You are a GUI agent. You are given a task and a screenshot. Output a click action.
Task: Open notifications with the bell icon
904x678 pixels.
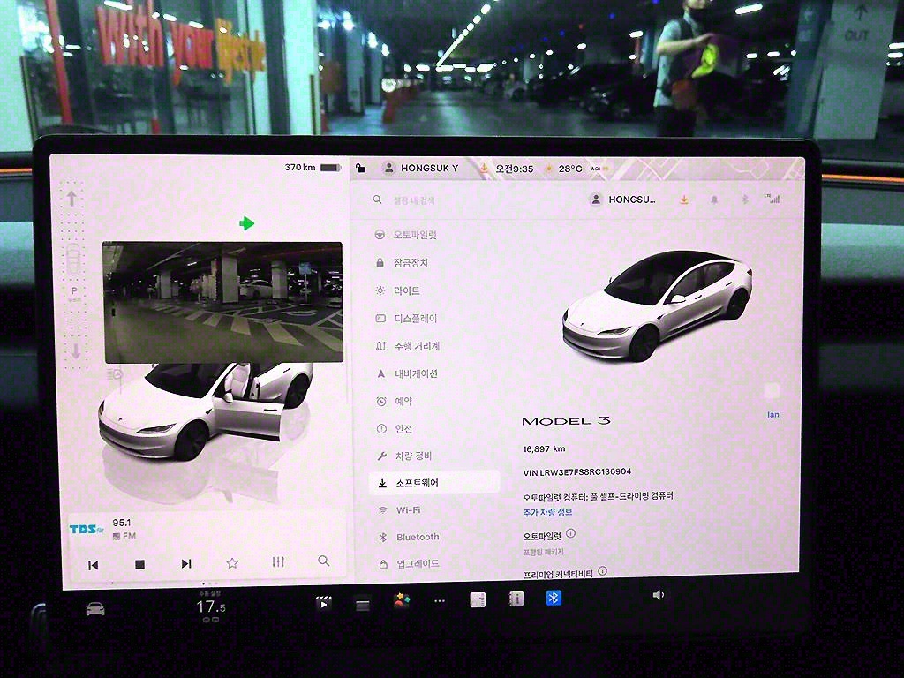tap(714, 200)
